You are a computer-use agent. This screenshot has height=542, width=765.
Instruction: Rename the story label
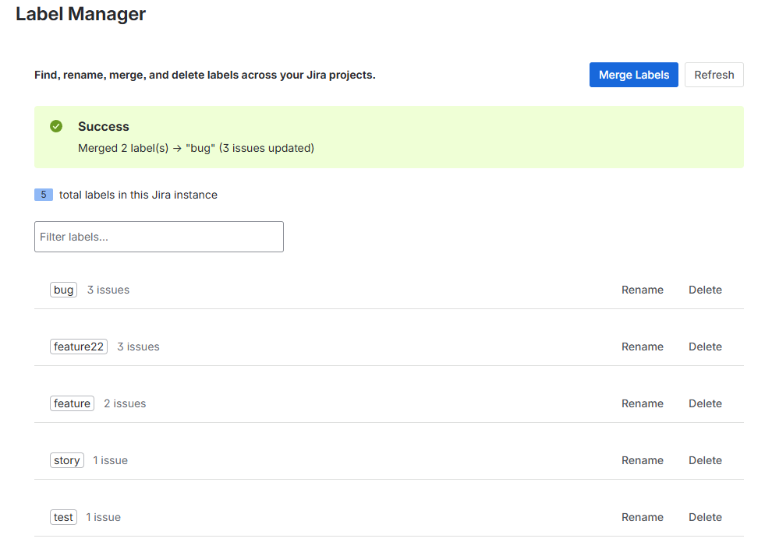pyautogui.click(x=642, y=460)
